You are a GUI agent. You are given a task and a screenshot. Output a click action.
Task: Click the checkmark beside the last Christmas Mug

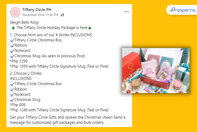(12, 100)
